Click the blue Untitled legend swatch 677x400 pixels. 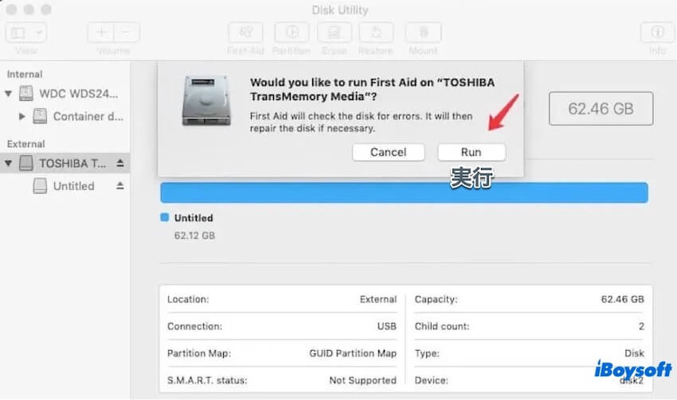164,217
